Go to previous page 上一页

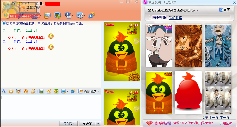tap(214, 118)
